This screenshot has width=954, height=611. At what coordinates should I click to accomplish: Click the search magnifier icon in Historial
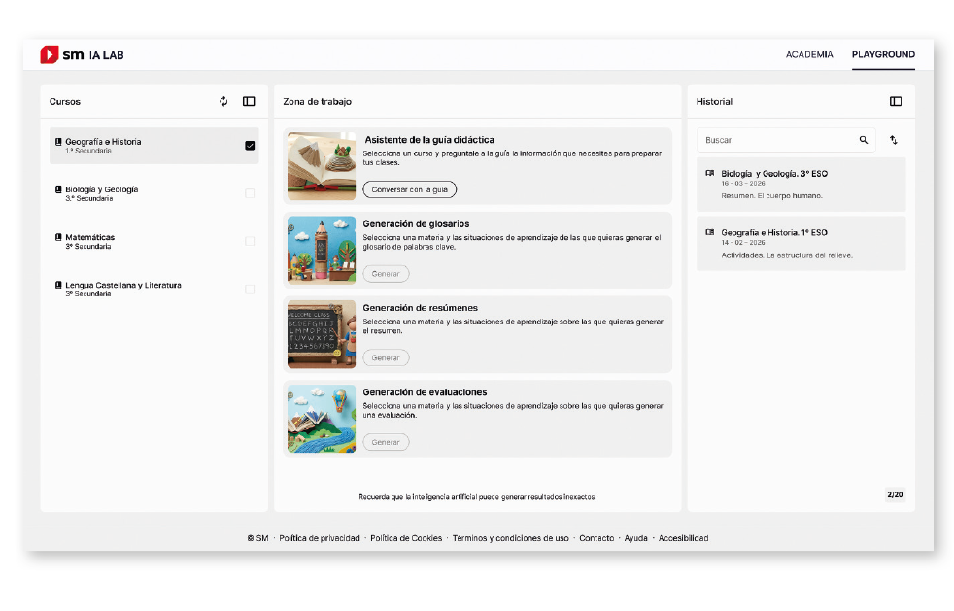pos(863,140)
